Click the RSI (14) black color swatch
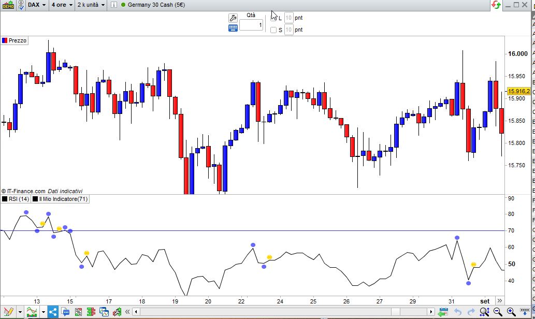535x319 pixels. point(5,199)
